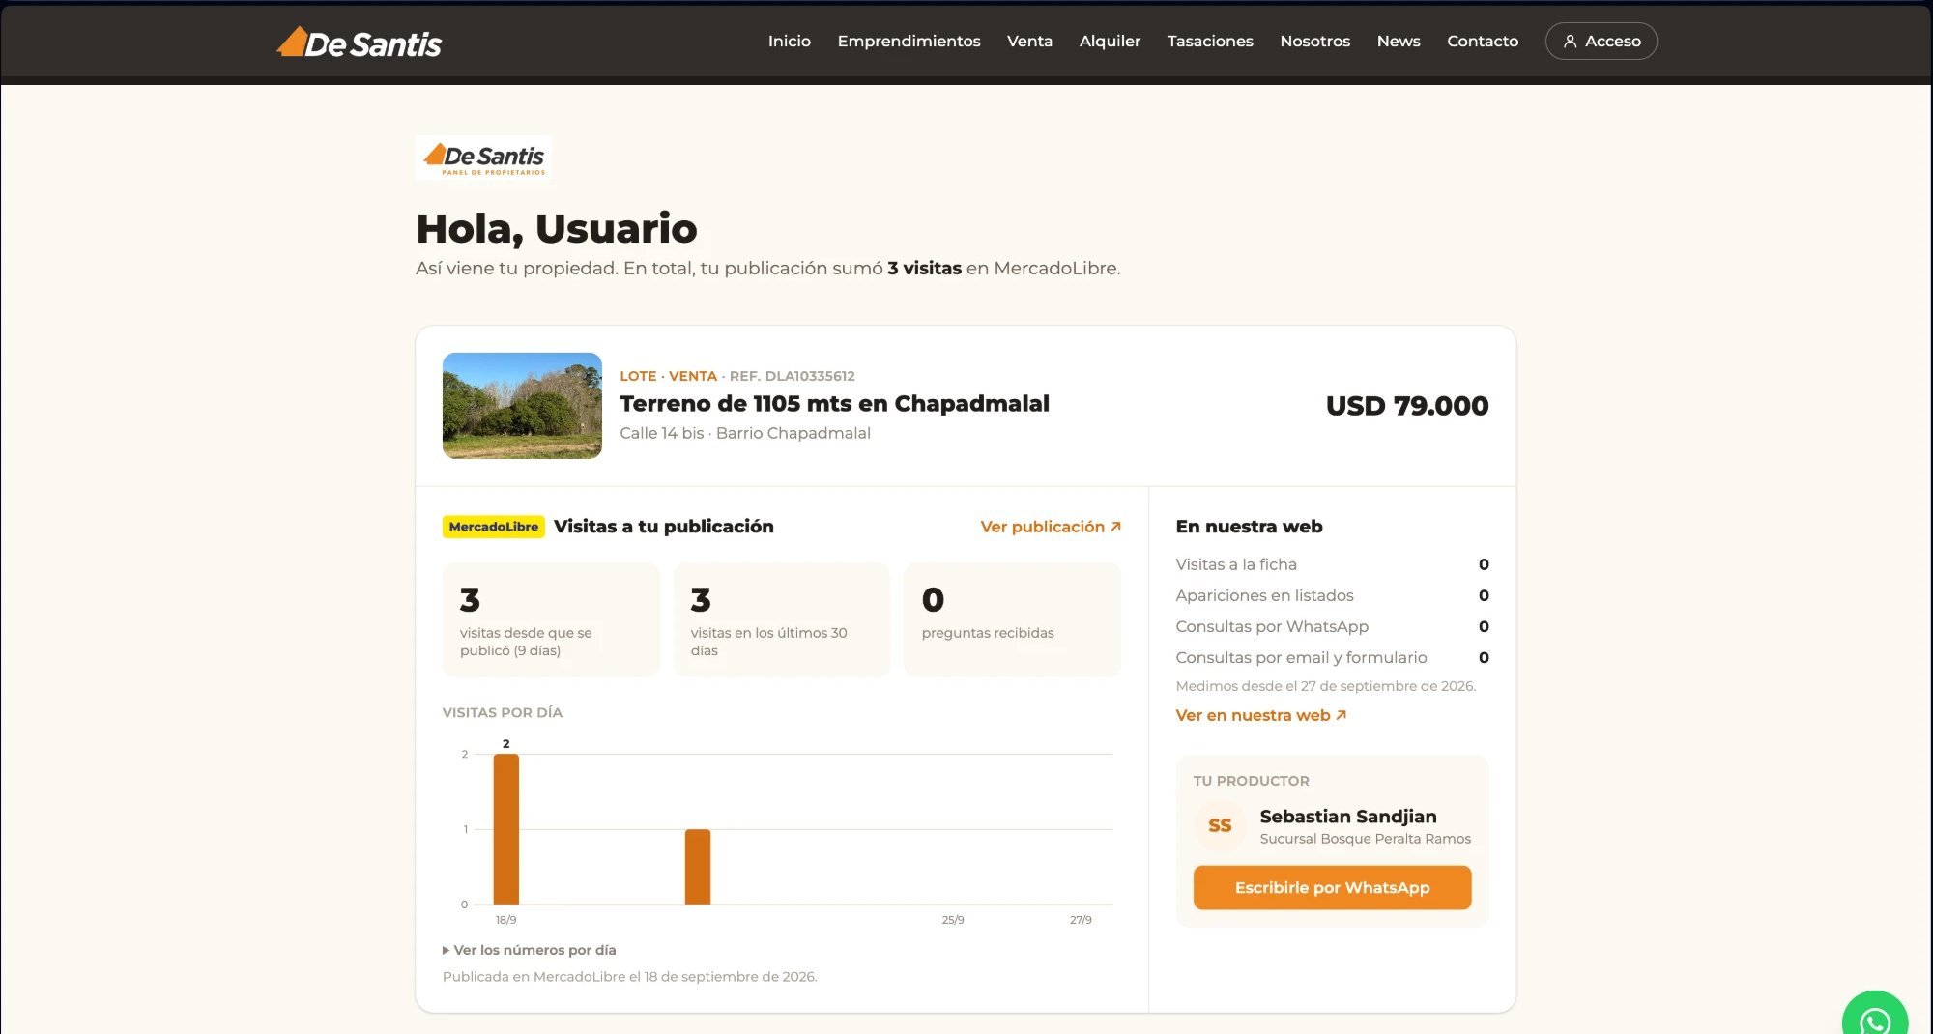
Task: Go to Tasaciones page
Action: tap(1210, 41)
